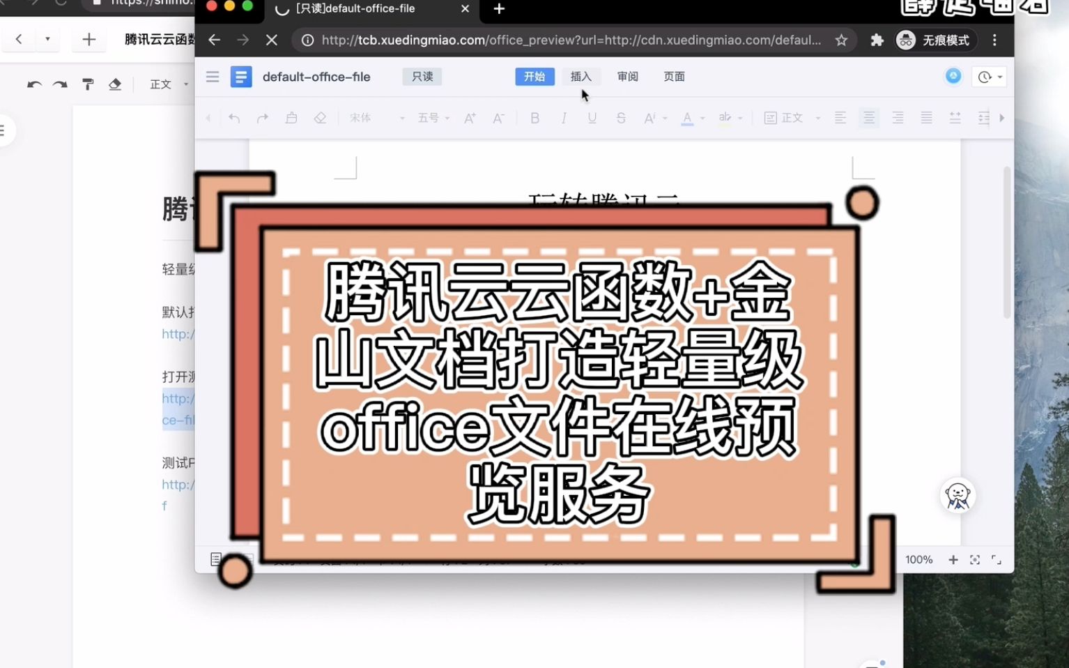Image resolution: width=1069 pixels, height=668 pixels.
Task: Click the 无痕模式 incognito button
Action: tap(935, 40)
